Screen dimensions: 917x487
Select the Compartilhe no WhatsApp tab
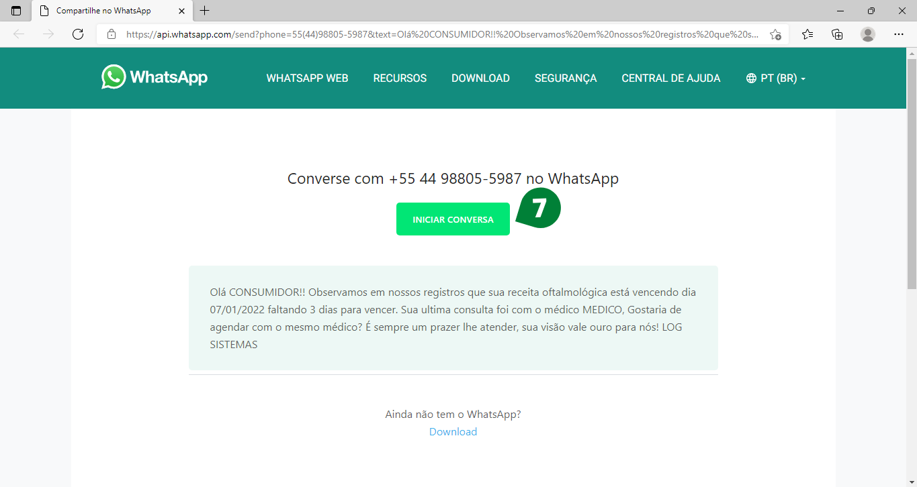pos(112,11)
